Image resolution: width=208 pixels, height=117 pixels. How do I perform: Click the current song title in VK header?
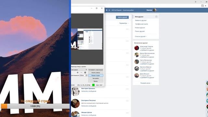123,10
